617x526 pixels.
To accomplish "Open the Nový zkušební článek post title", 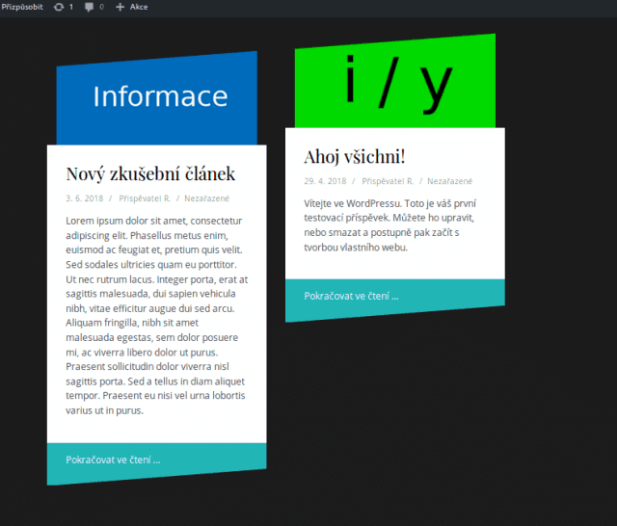I will tap(150, 174).
